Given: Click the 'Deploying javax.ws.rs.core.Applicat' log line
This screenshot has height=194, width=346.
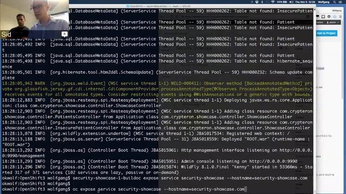Looking at the screenshot, I should [157, 103].
